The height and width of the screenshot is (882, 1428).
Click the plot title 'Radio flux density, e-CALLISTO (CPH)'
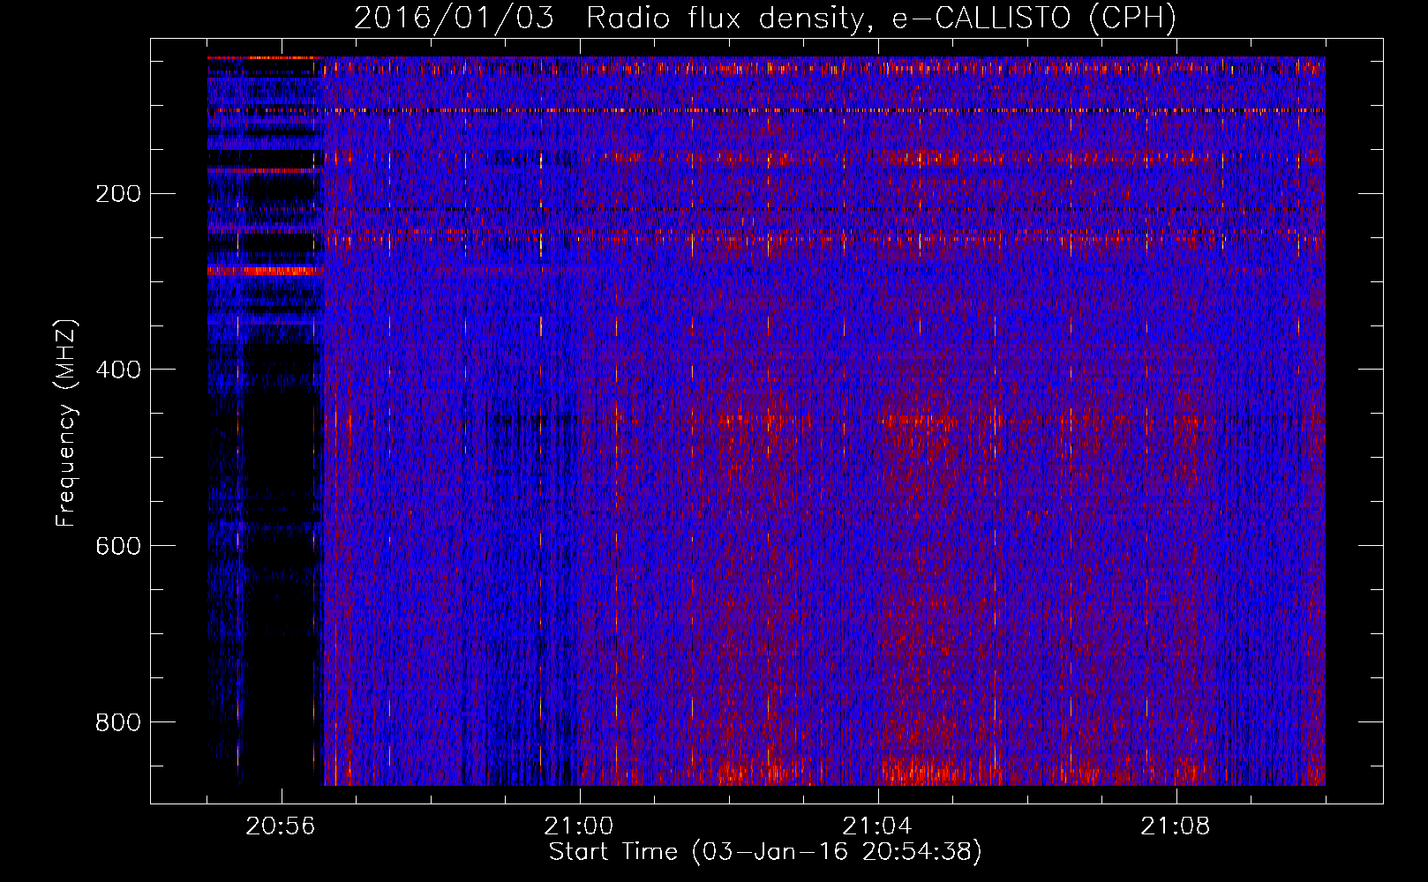[881, 18]
